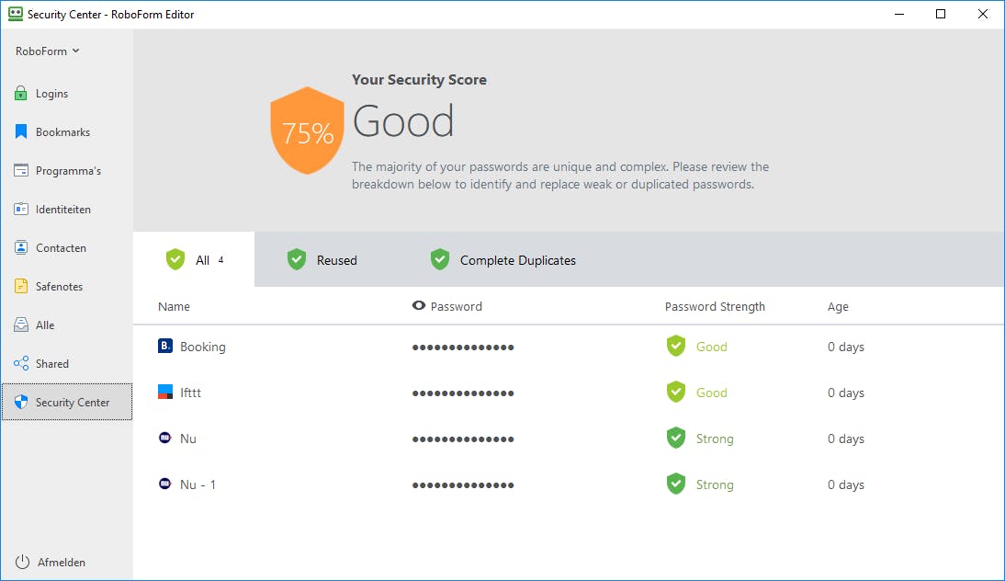Image resolution: width=1005 pixels, height=581 pixels.
Task: Open the Booking login entry
Action: coord(202,347)
